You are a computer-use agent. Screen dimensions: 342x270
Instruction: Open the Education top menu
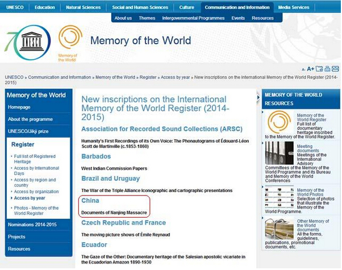click(45, 7)
